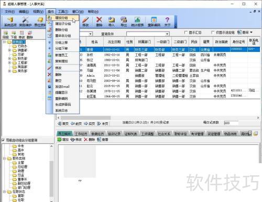This screenshot has width=262, height=202.
Task: Toggle the 仅显示选定组 checkbox
Action: coord(213,33)
